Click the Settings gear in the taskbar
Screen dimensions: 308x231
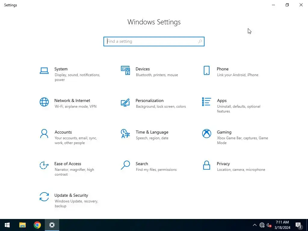52,225
